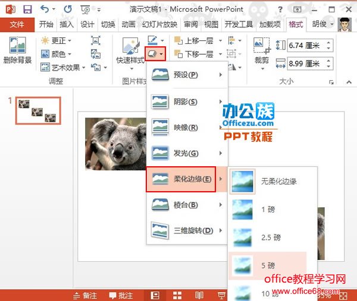Expand the Reset Picture dropdown arrow
Viewport: 357px width, 301px height.
pyautogui.click(x=105, y=68)
